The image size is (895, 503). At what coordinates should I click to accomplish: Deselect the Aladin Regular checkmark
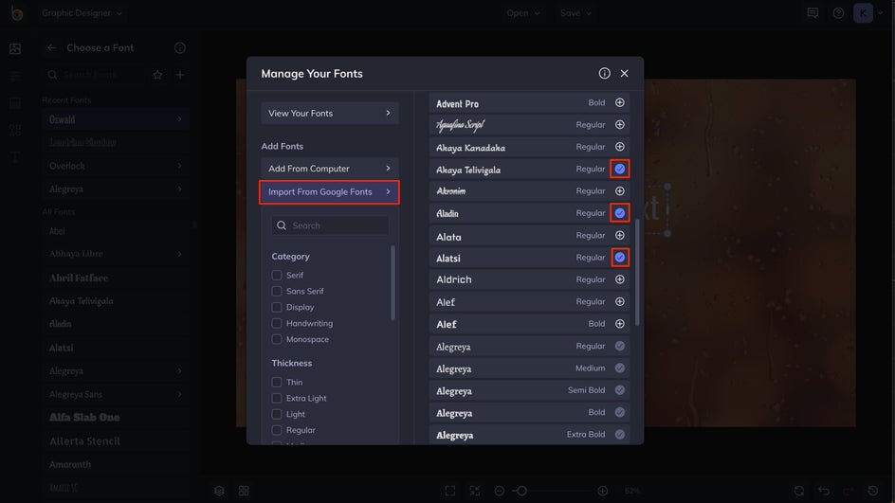[x=619, y=213]
